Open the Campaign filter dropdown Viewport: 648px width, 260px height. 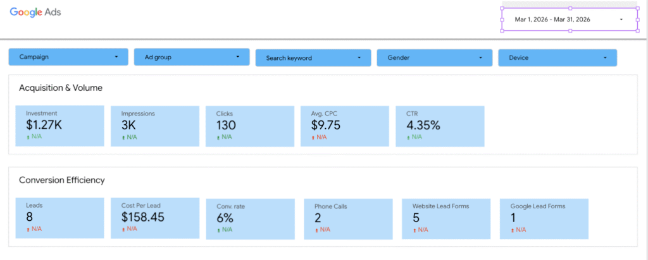pos(68,57)
